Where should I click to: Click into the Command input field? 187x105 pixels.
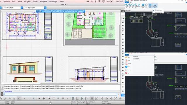pos(60,94)
